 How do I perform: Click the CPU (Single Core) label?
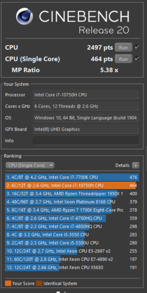(33, 59)
